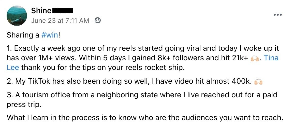293x127 pixels.
Task: Click the raised hands emoji after 400k
Action: 258,82
